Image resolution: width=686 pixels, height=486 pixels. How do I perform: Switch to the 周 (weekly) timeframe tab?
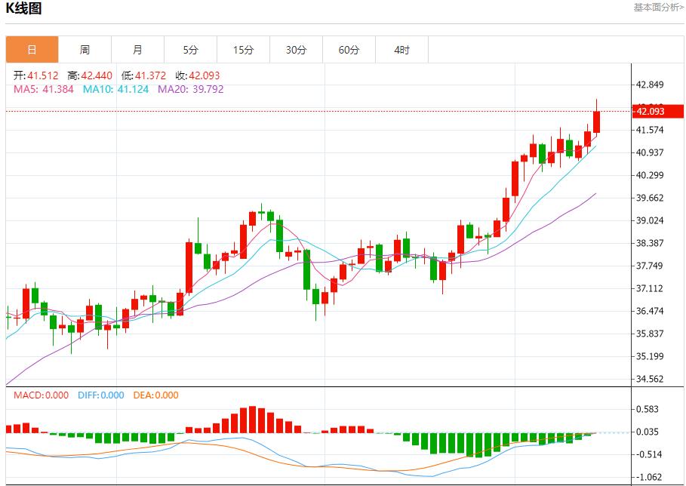85,49
